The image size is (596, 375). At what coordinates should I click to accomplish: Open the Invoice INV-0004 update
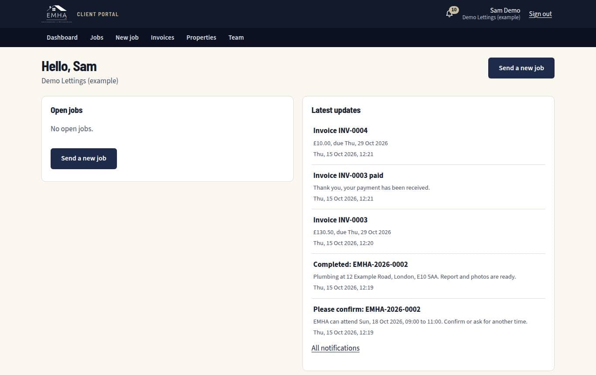coord(428,142)
